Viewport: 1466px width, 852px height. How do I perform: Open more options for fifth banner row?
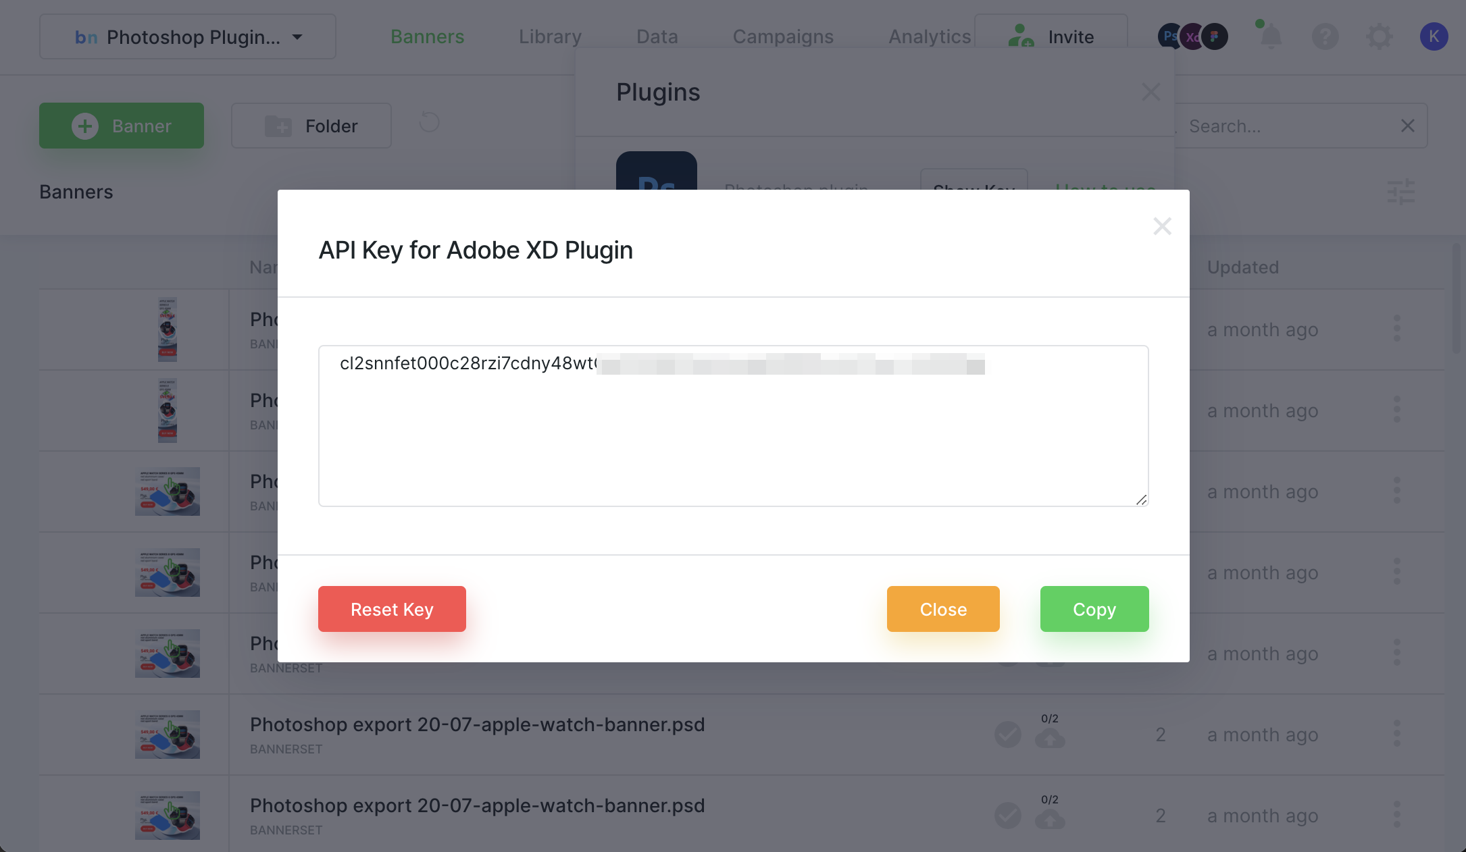point(1397,653)
